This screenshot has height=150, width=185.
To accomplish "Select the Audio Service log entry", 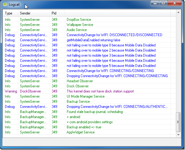I will point(77,30).
